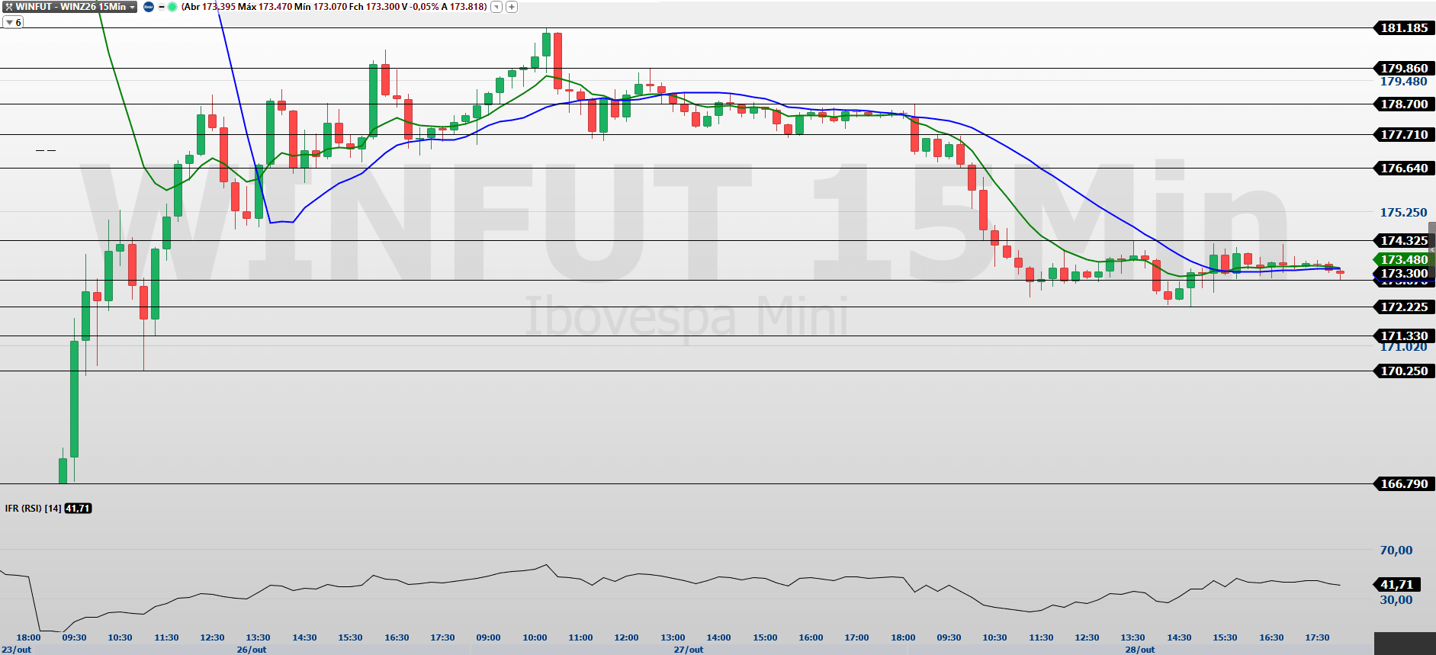Click the RSI value badge 41,71 beside the label
This screenshot has height=655, width=1436.
[x=78, y=509]
